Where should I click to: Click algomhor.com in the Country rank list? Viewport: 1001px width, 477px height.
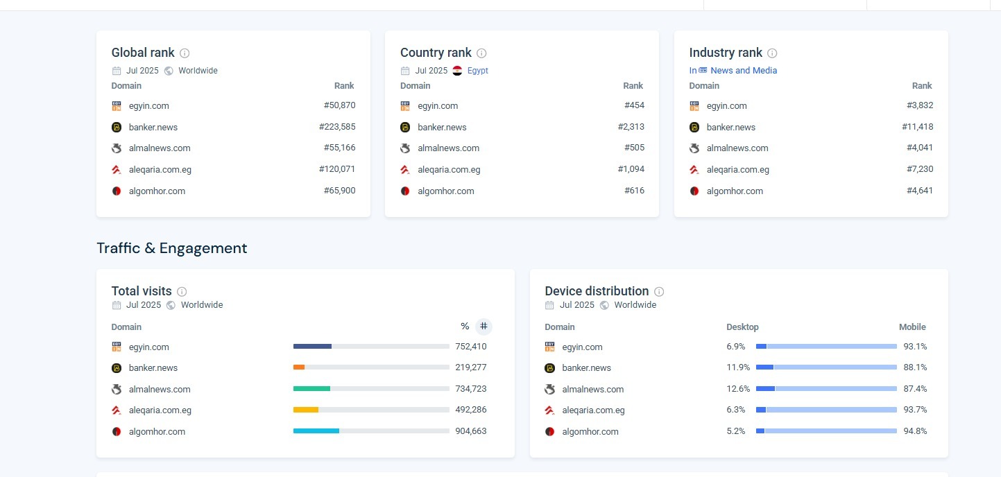tap(446, 191)
